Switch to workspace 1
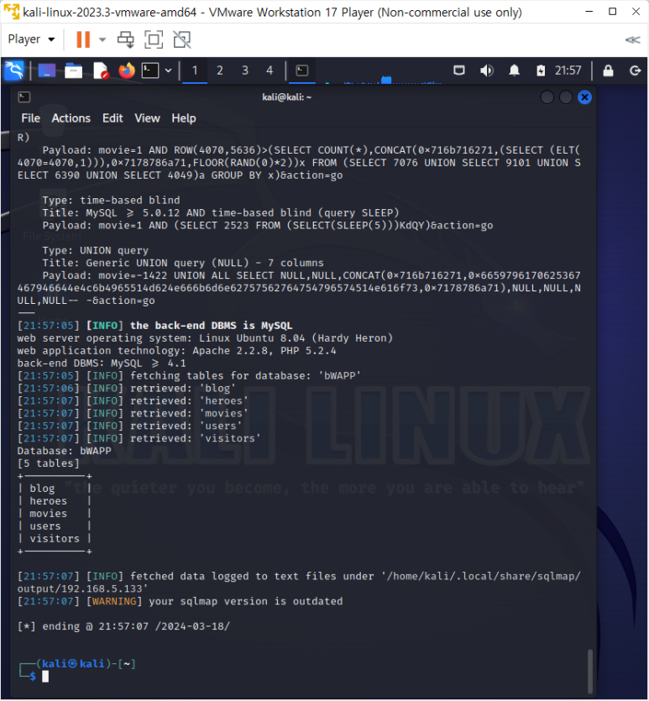 (x=195, y=71)
